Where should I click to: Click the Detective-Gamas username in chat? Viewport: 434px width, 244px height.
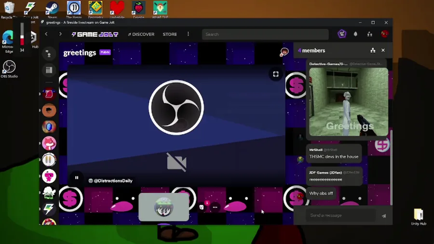tap(328, 64)
